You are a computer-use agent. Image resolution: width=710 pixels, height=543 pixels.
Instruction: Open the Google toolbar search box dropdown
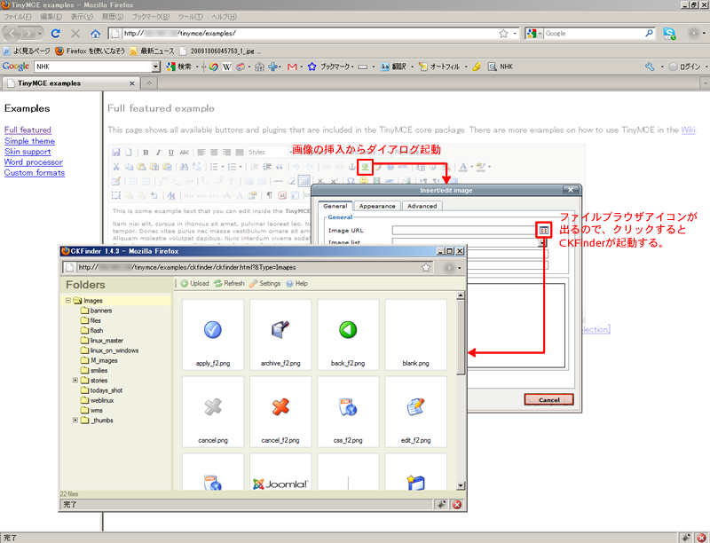tap(156, 67)
